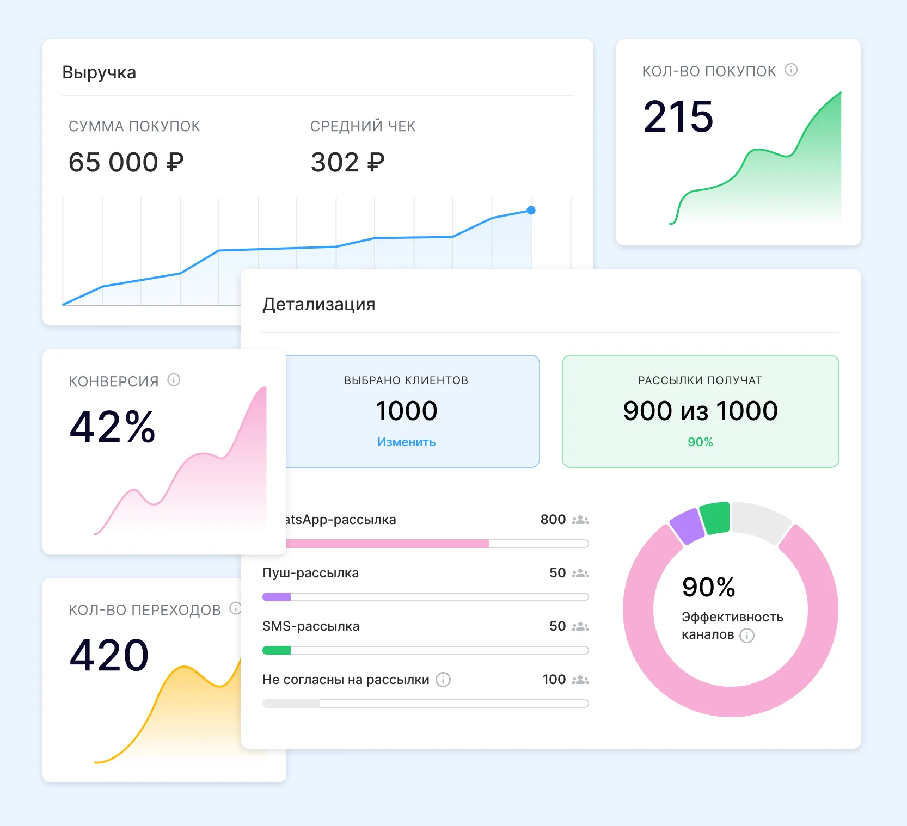Click the SMS-рассылка label

point(311,626)
